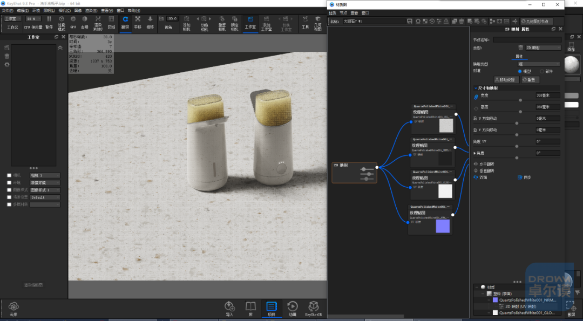The height and width of the screenshot is (321, 583).
Task: Open the 类型 2D 映射 dropdown
Action: coord(543,47)
